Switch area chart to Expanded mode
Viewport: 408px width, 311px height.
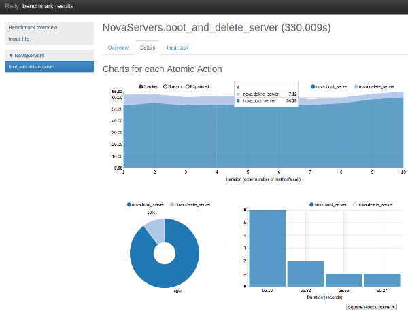(x=190, y=87)
